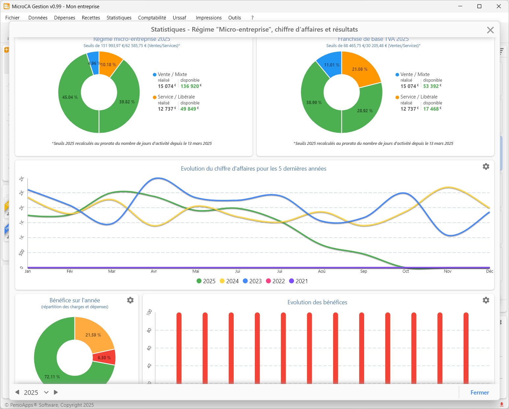
Task: Click gear icon for Evolution des bénéfices
Action: click(x=486, y=300)
